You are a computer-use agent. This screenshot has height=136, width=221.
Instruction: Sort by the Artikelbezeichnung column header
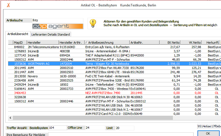pyautogui.click(x=107, y=43)
